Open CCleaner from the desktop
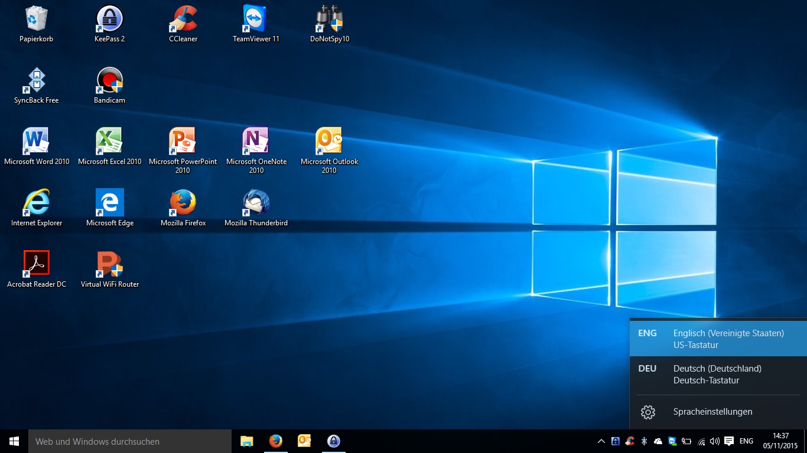 pos(183,24)
